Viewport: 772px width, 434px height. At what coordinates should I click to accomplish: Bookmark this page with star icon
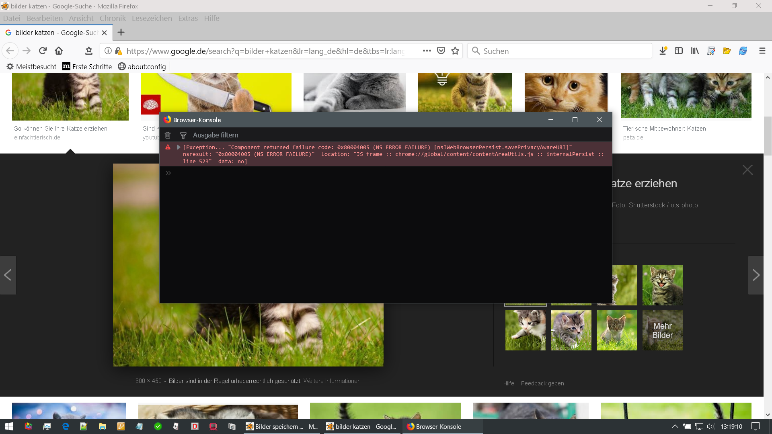(x=455, y=51)
